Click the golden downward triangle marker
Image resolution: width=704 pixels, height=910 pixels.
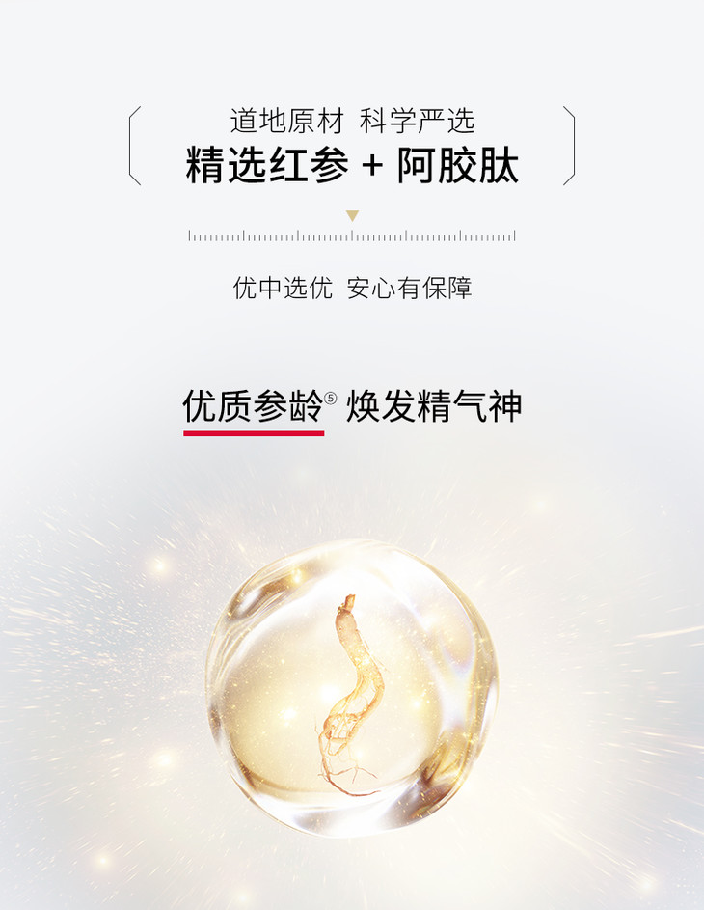click(x=352, y=216)
